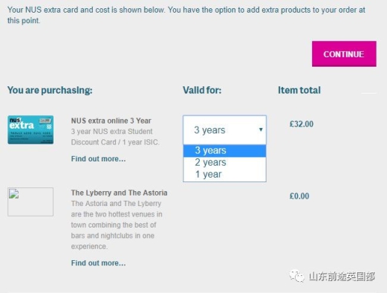Click the 'NUS extra online 3 Year' title
Image resolution: width=387 pixels, height=293 pixels.
(111, 120)
